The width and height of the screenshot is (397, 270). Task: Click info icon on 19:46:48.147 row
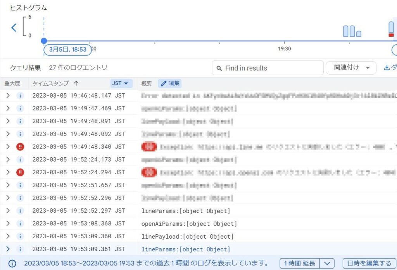(x=20, y=96)
